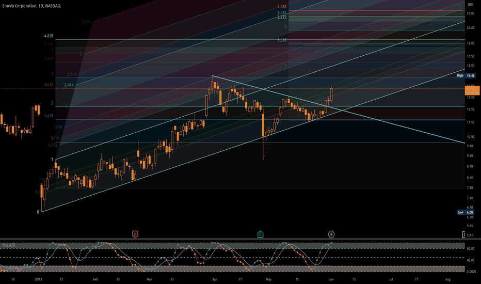Click the teal earnings E marker
Viewport: 481px width, 284px height.
[x=260, y=234]
